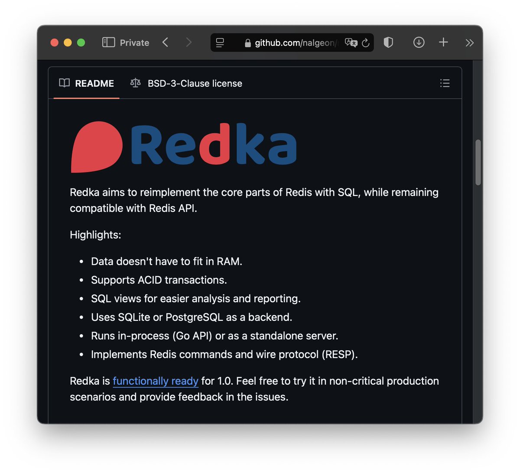The width and height of the screenshot is (520, 473).
Task: Click the Private browsing label
Action: (134, 42)
